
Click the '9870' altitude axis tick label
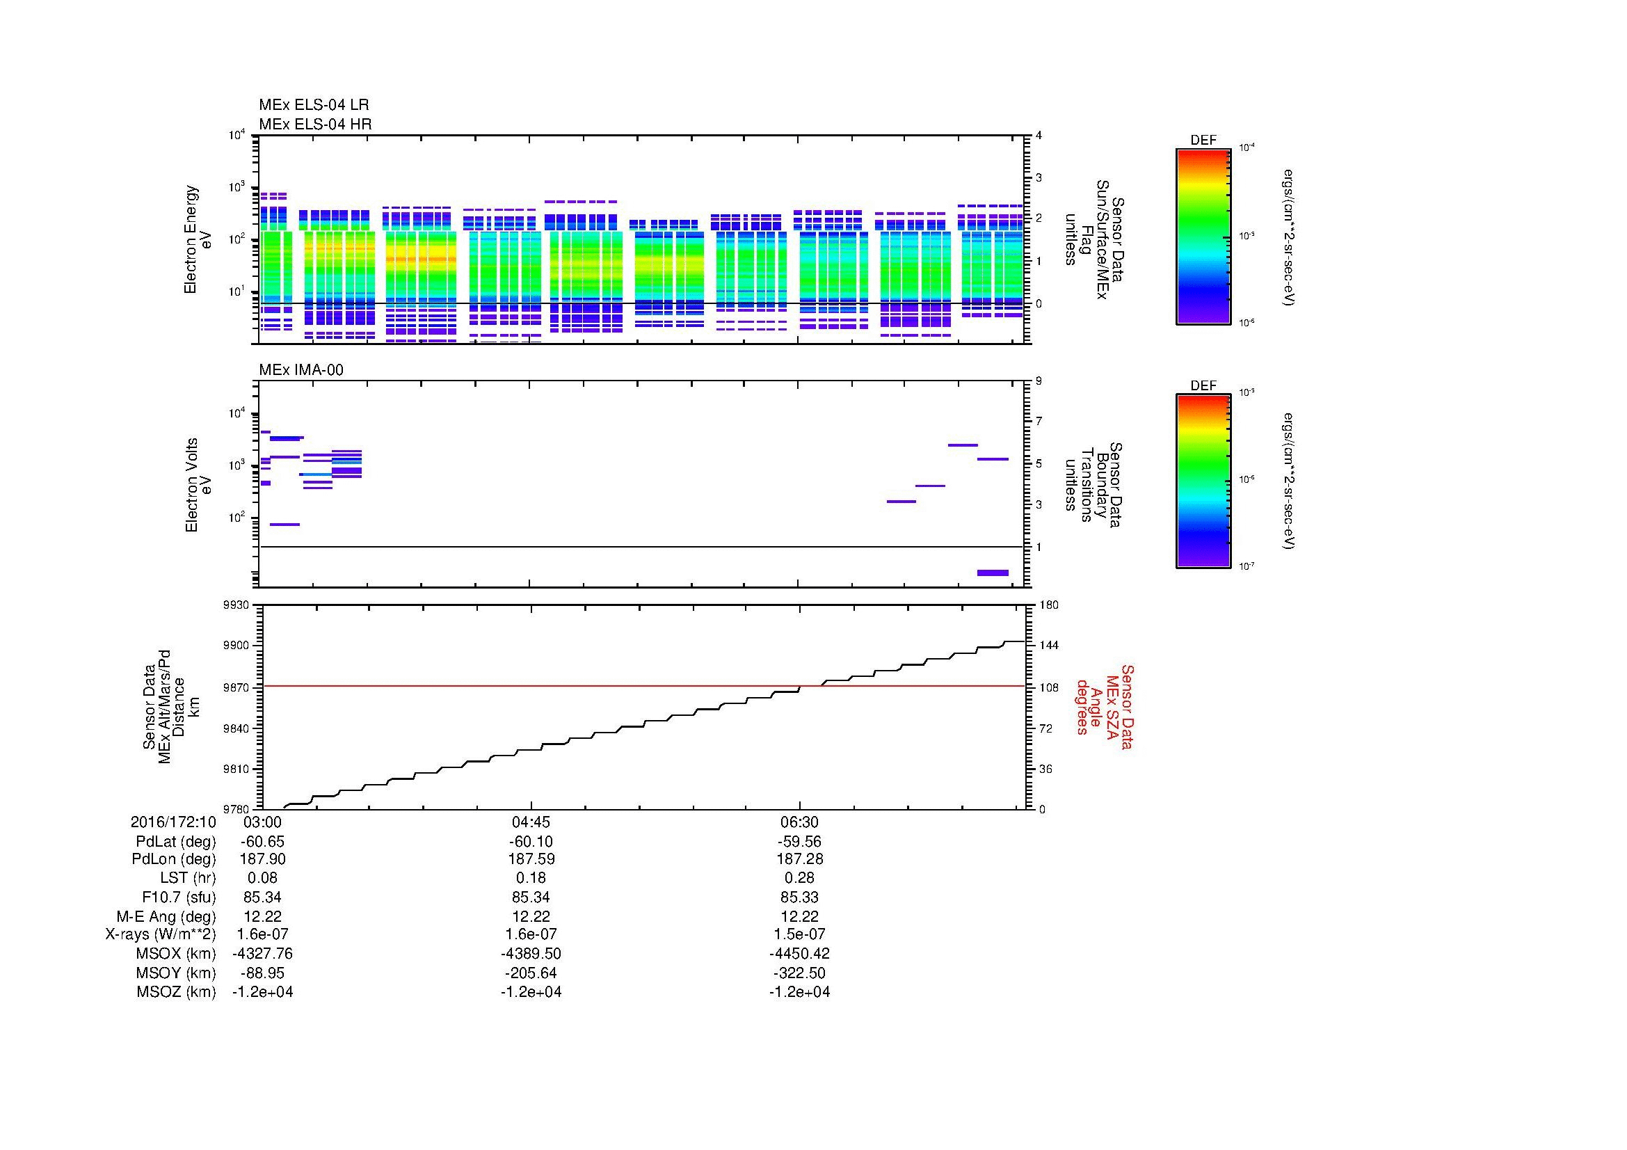(237, 687)
